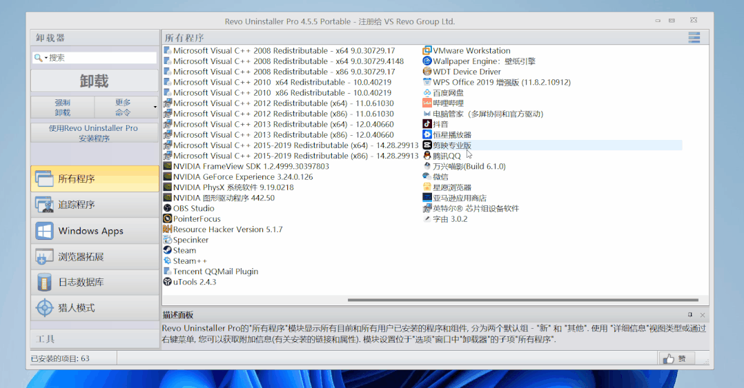Select the NVIDIA GeForce Experience icon
This screenshot has width=744, height=388.
coord(167,176)
